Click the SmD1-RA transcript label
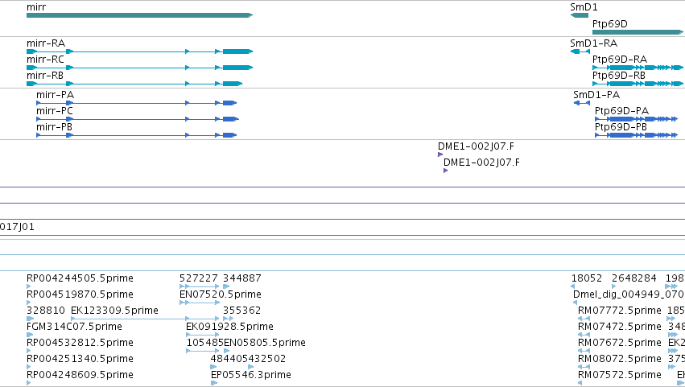The width and height of the screenshot is (685, 387). coord(594,43)
